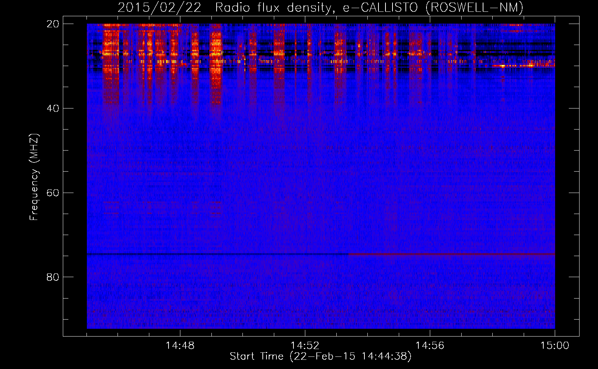Select the 14:56 time tick label
Screen dimensions: 598x369
(430, 346)
